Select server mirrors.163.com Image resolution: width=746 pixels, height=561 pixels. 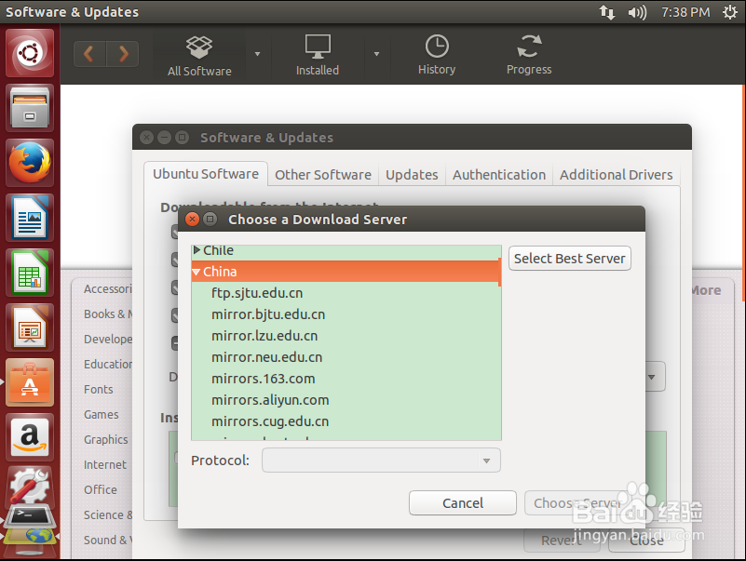click(x=346, y=379)
